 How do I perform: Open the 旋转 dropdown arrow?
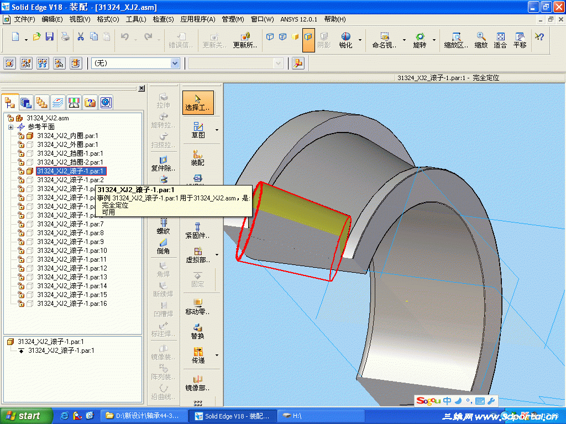click(434, 40)
